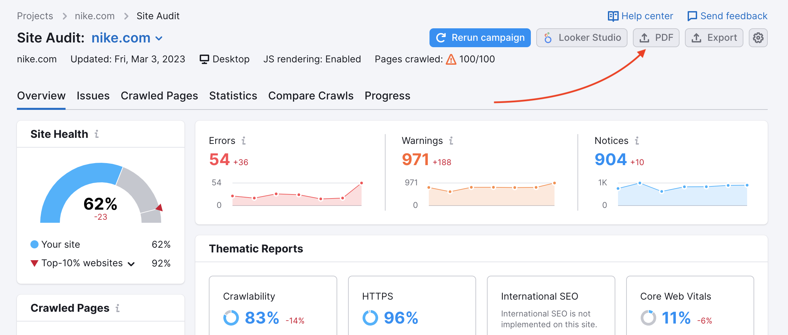Expand the nike.com project dropdown chevron

[159, 38]
